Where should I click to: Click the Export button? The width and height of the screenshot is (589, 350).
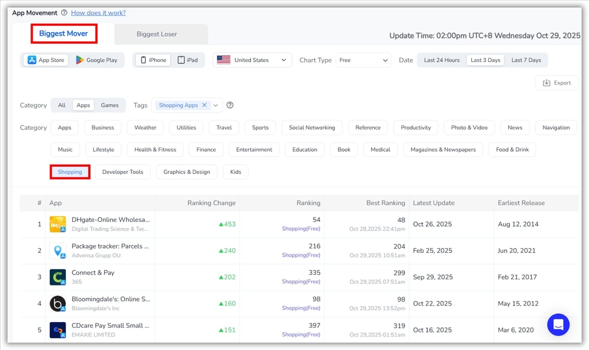pyautogui.click(x=556, y=83)
